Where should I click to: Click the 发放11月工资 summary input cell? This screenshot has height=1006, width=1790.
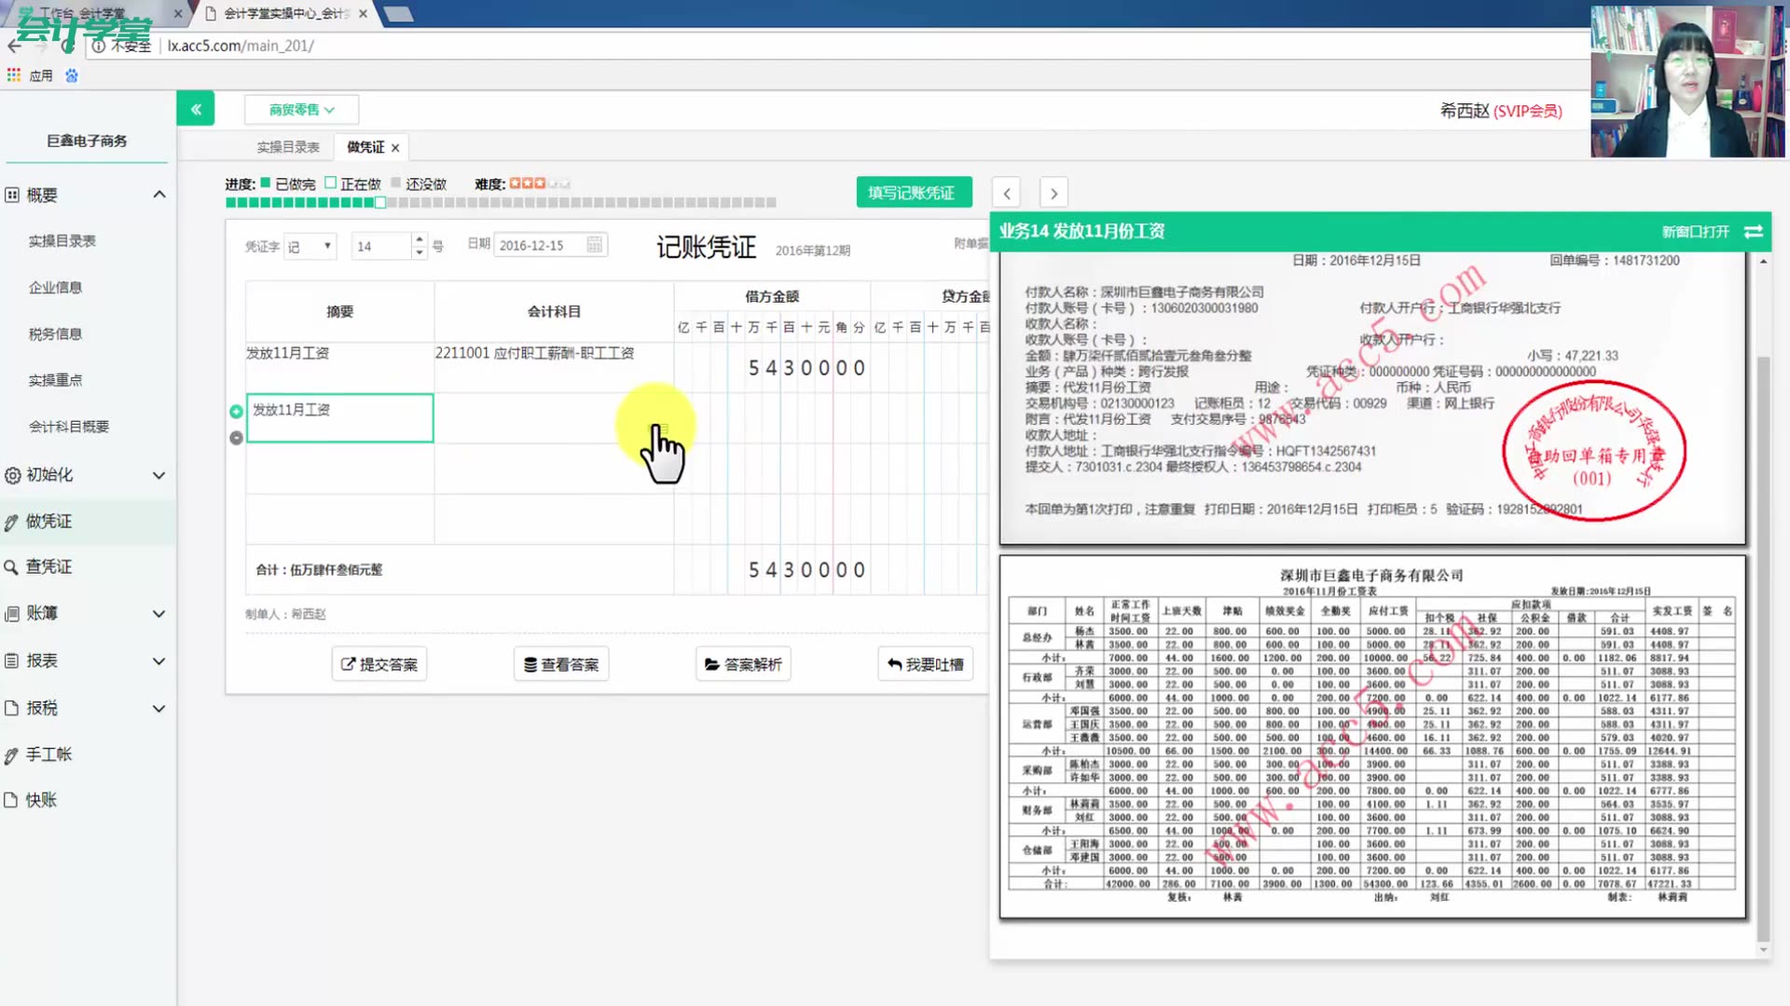[339, 417]
